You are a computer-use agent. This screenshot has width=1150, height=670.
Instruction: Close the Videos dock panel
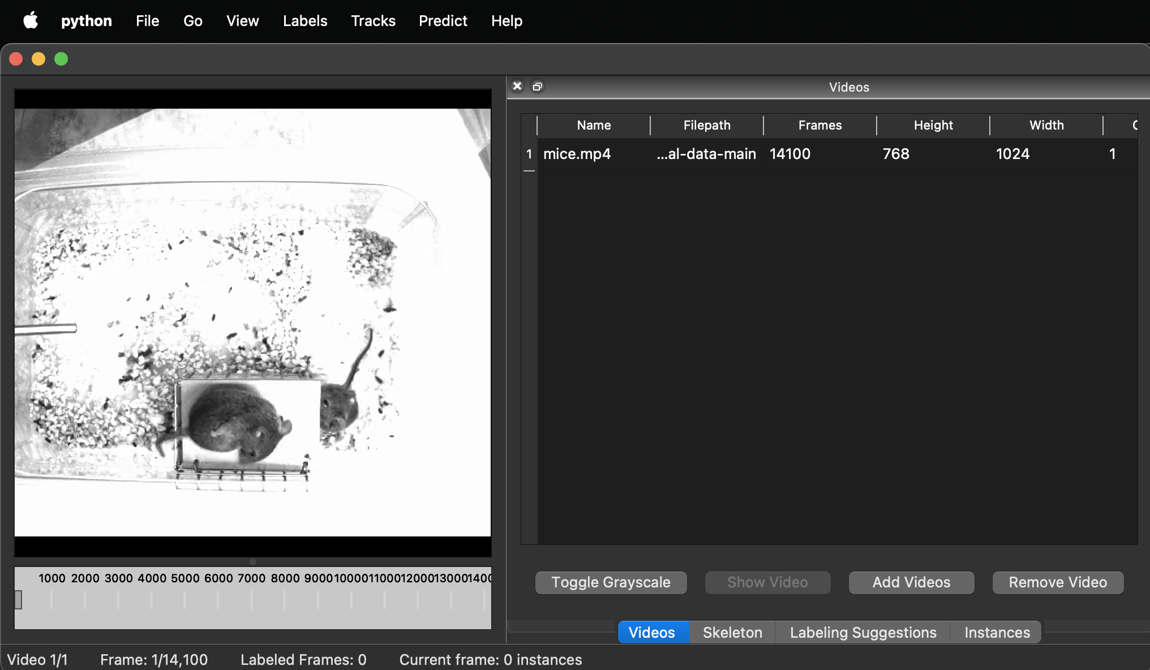(517, 86)
